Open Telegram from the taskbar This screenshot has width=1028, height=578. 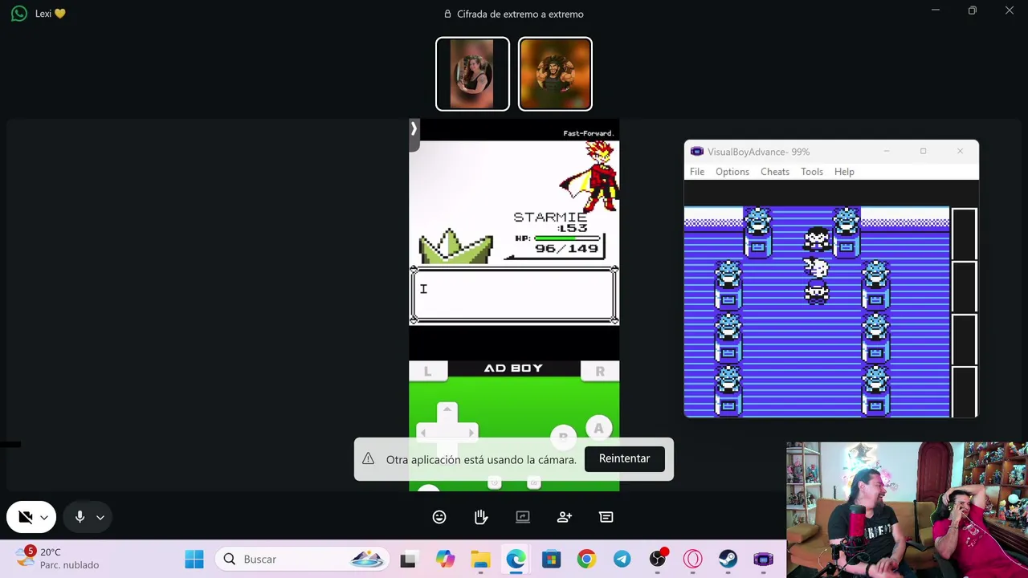pyautogui.click(x=622, y=559)
